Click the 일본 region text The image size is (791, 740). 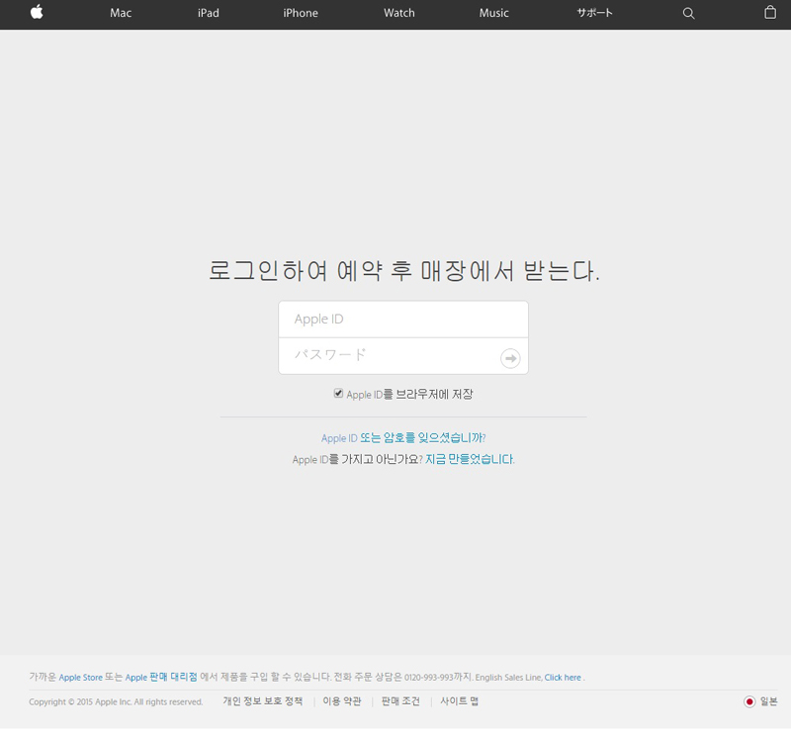(x=769, y=701)
